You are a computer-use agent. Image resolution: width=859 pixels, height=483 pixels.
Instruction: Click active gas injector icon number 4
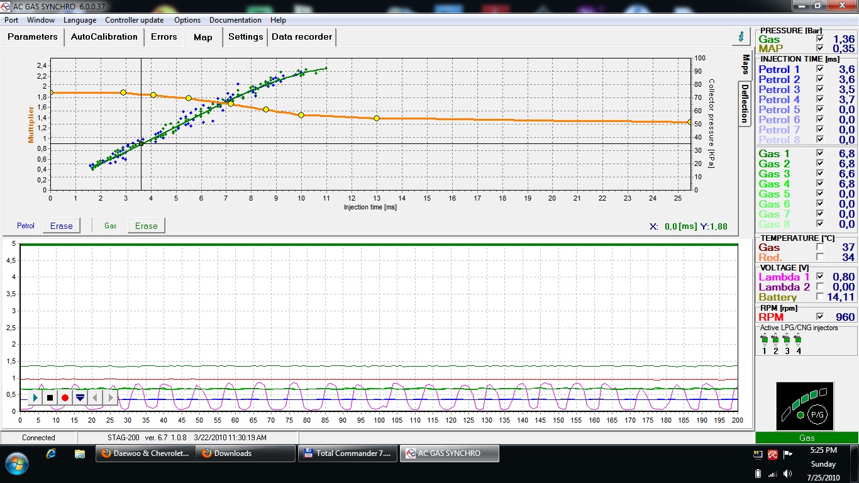[x=798, y=340]
